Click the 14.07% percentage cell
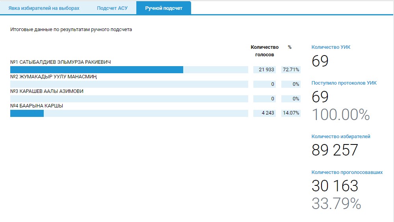394x222 pixels. click(x=291, y=113)
